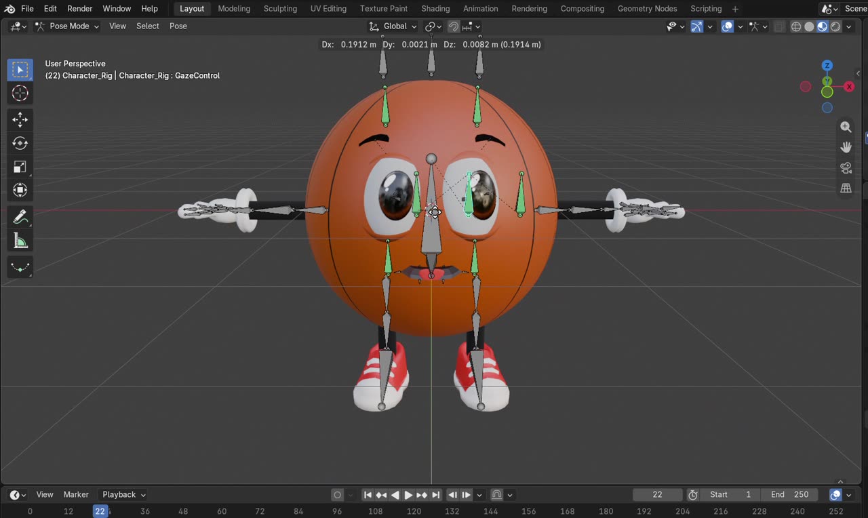Click the current frame field showing 22

point(657,495)
